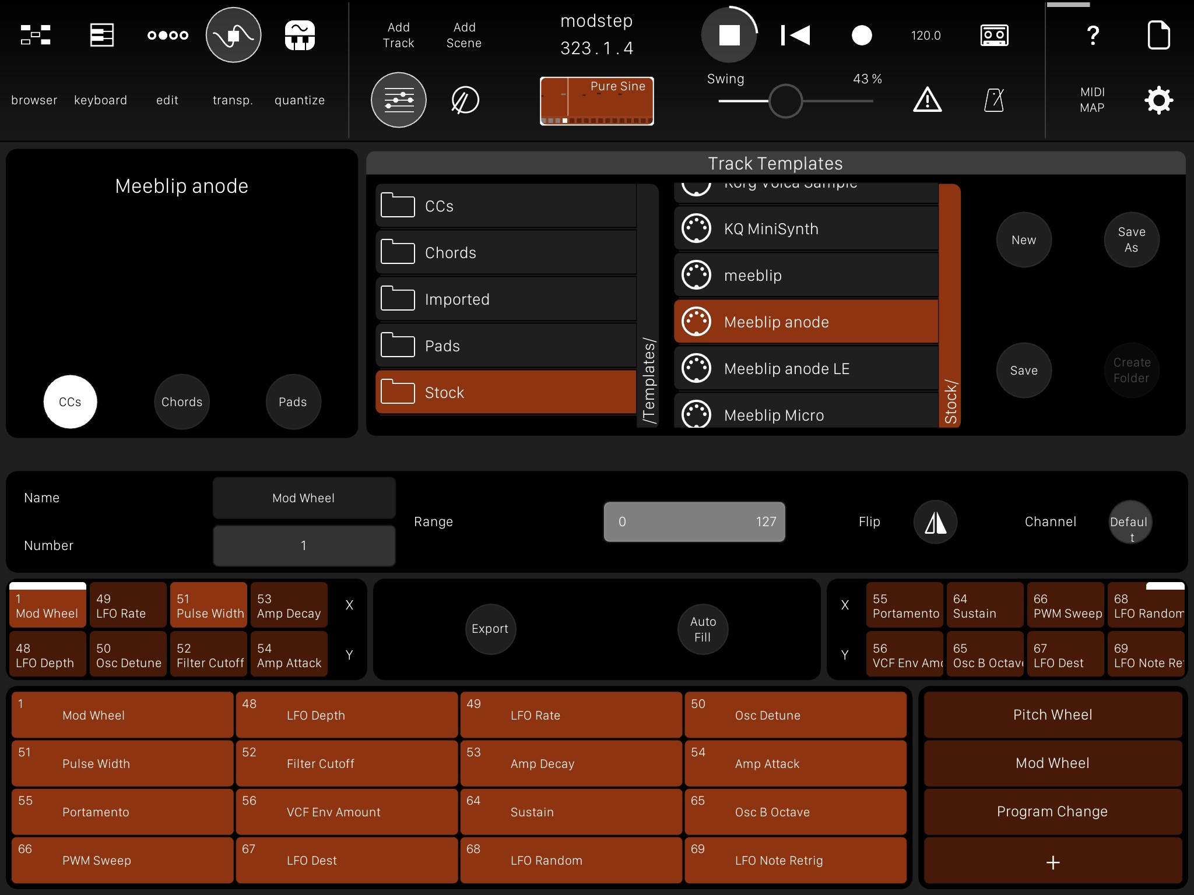The height and width of the screenshot is (895, 1194).
Task: Toggle the Flip switch for range
Action: pos(935,521)
